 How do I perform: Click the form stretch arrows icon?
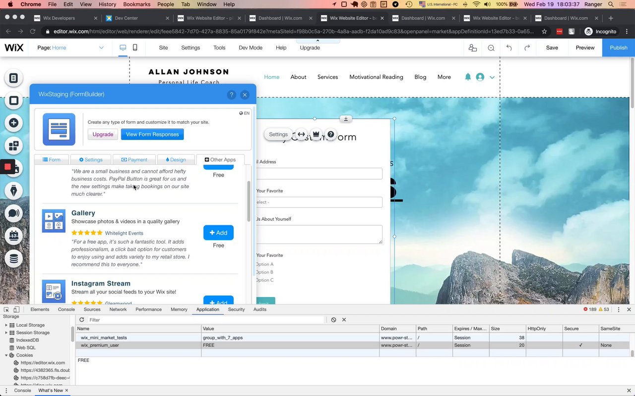click(301, 134)
